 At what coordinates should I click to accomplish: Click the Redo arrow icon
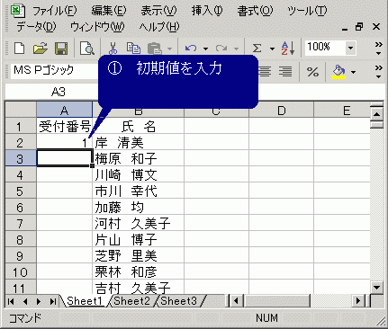(x=221, y=48)
